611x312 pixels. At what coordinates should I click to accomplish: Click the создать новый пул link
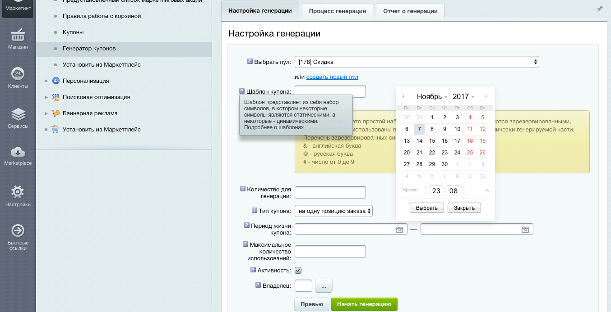332,77
